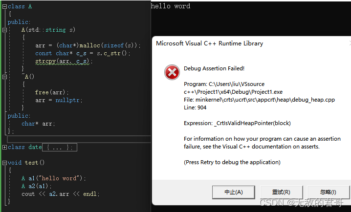The width and height of the screenshot is (351, 212).
Task: Click the collapsed { ... } placeholder of class date
Action: pyautogui.click(x=60, y=147)
